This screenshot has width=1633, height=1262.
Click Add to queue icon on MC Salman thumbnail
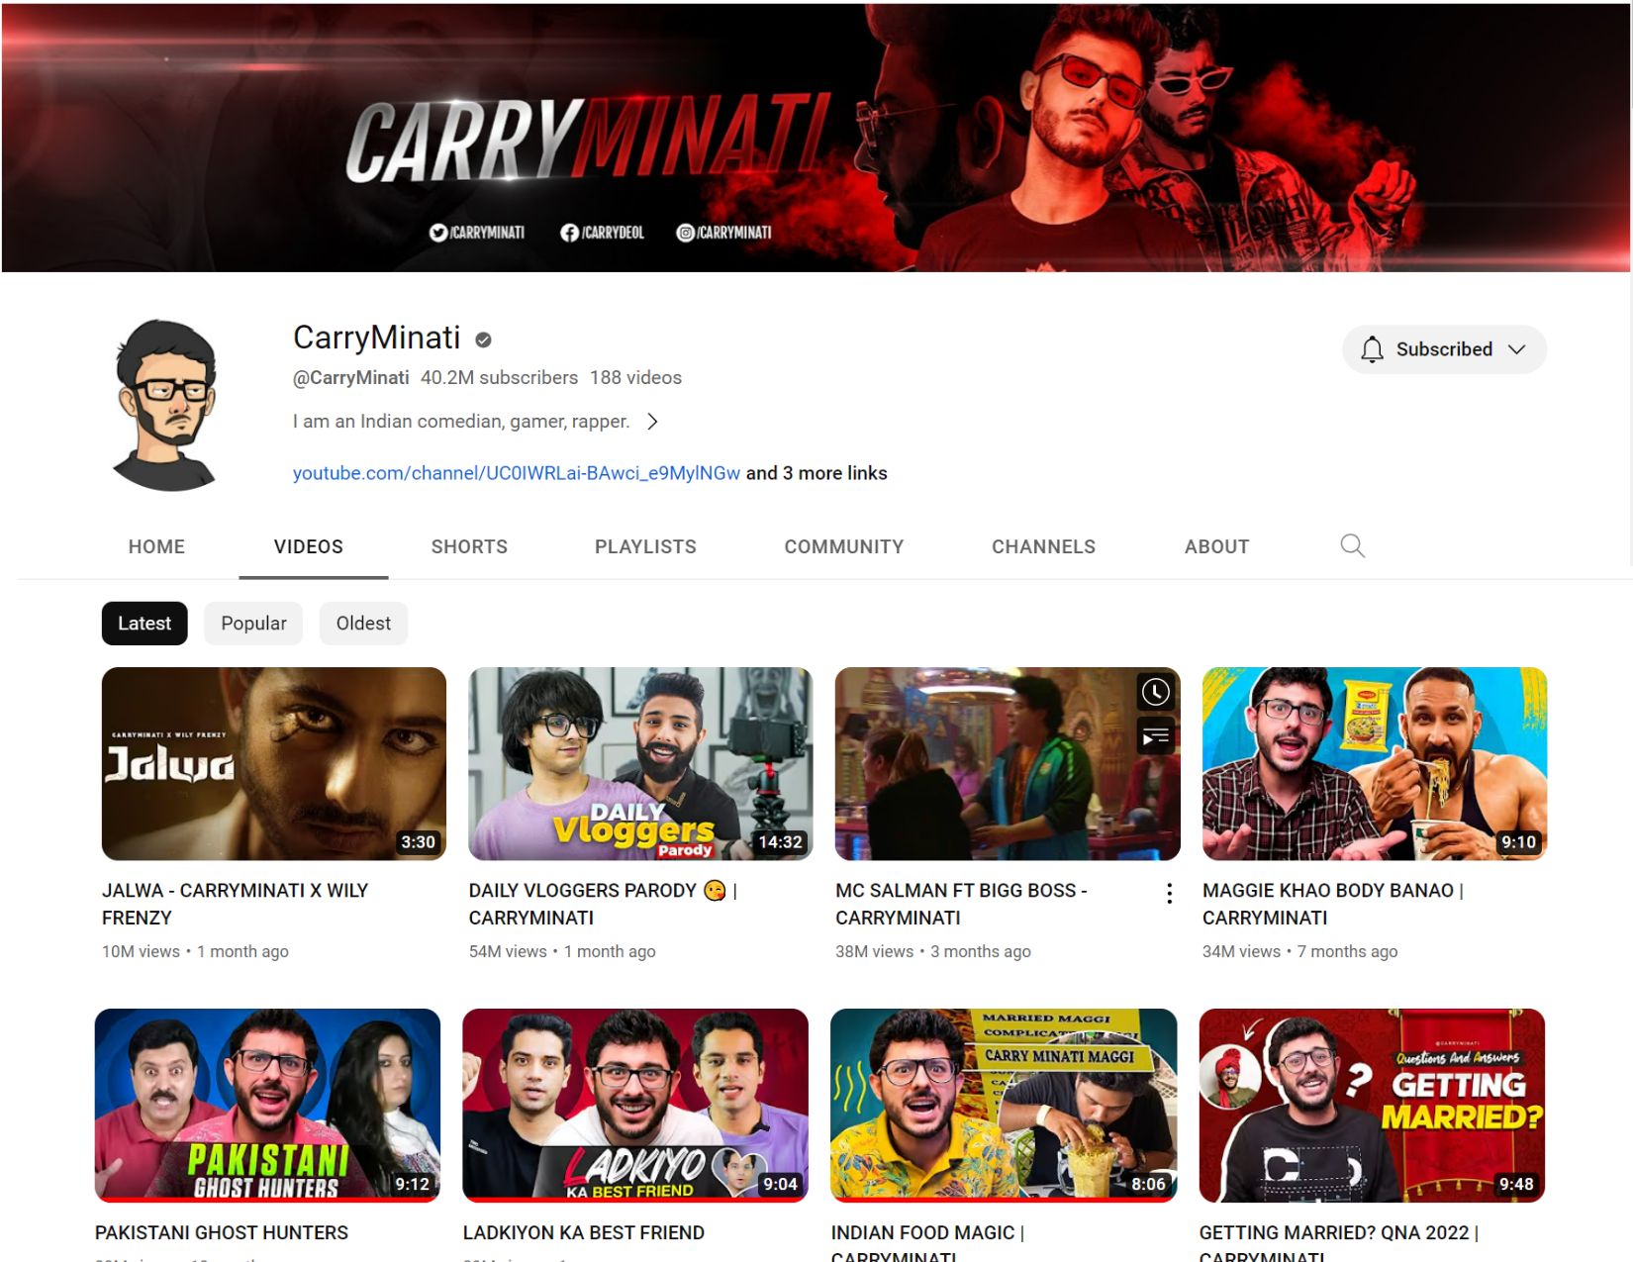(1155, 737)
